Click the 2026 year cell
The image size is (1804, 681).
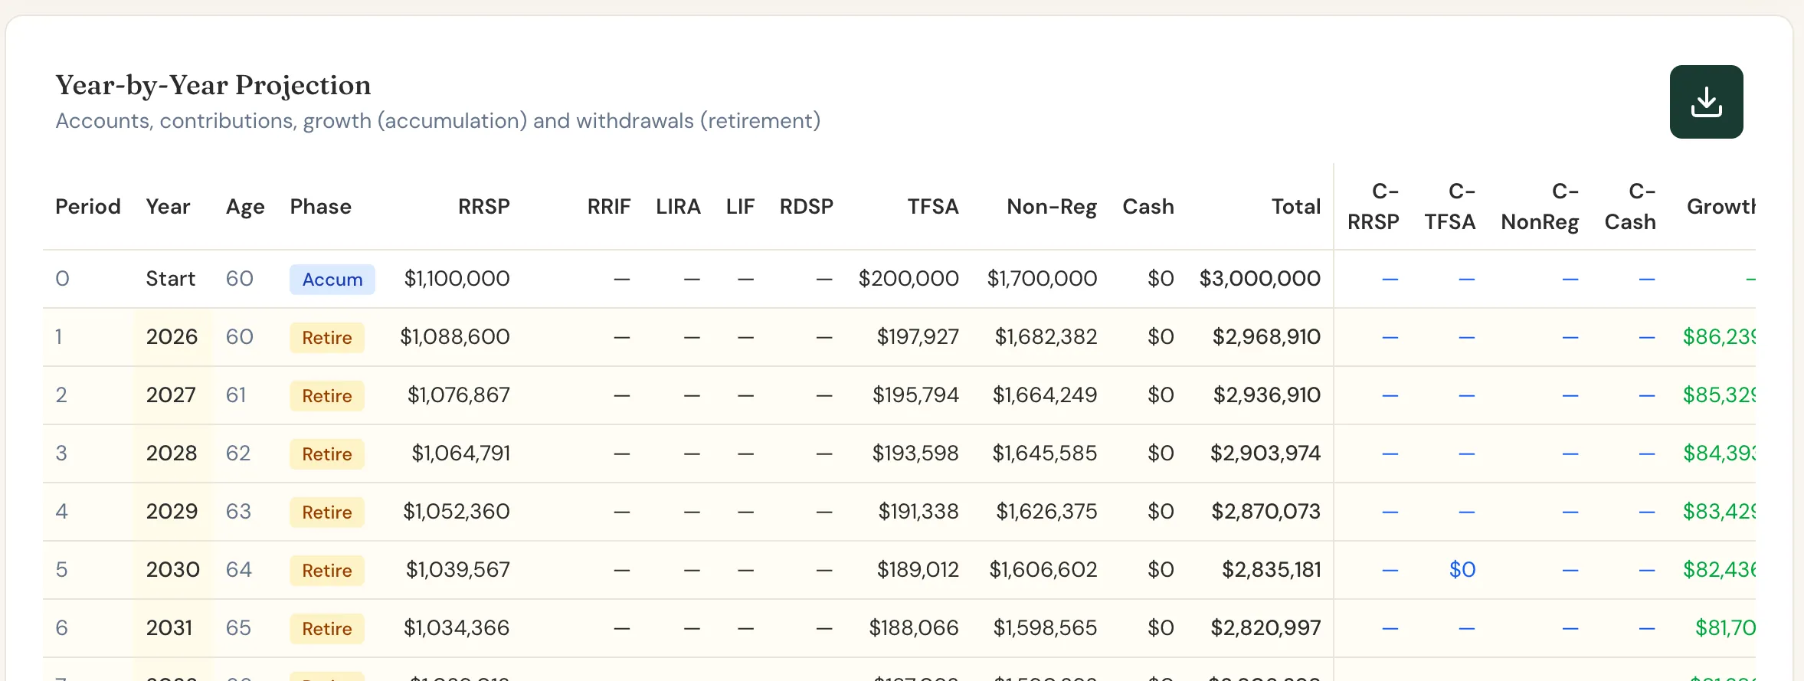click(172, 337)
